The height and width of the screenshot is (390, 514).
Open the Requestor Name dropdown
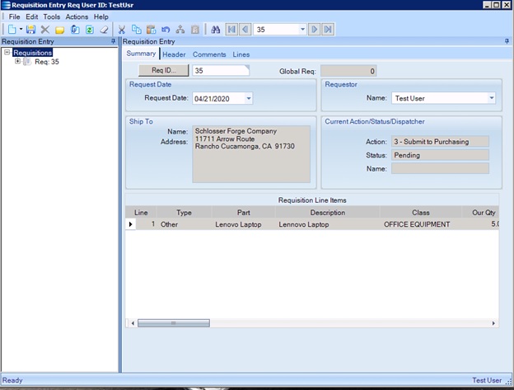(491, 98)
